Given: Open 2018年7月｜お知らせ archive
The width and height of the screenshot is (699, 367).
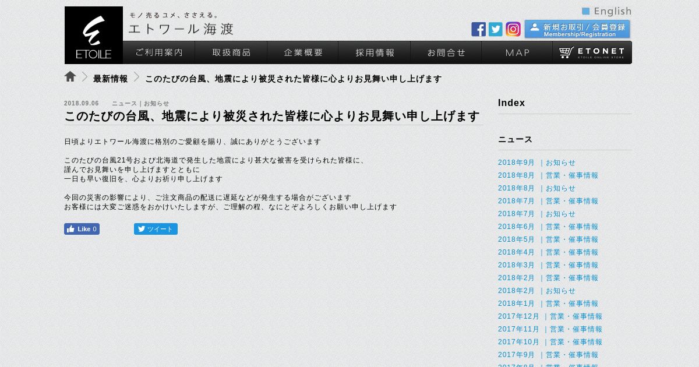Looking at the screenshot, I should 536,214.
